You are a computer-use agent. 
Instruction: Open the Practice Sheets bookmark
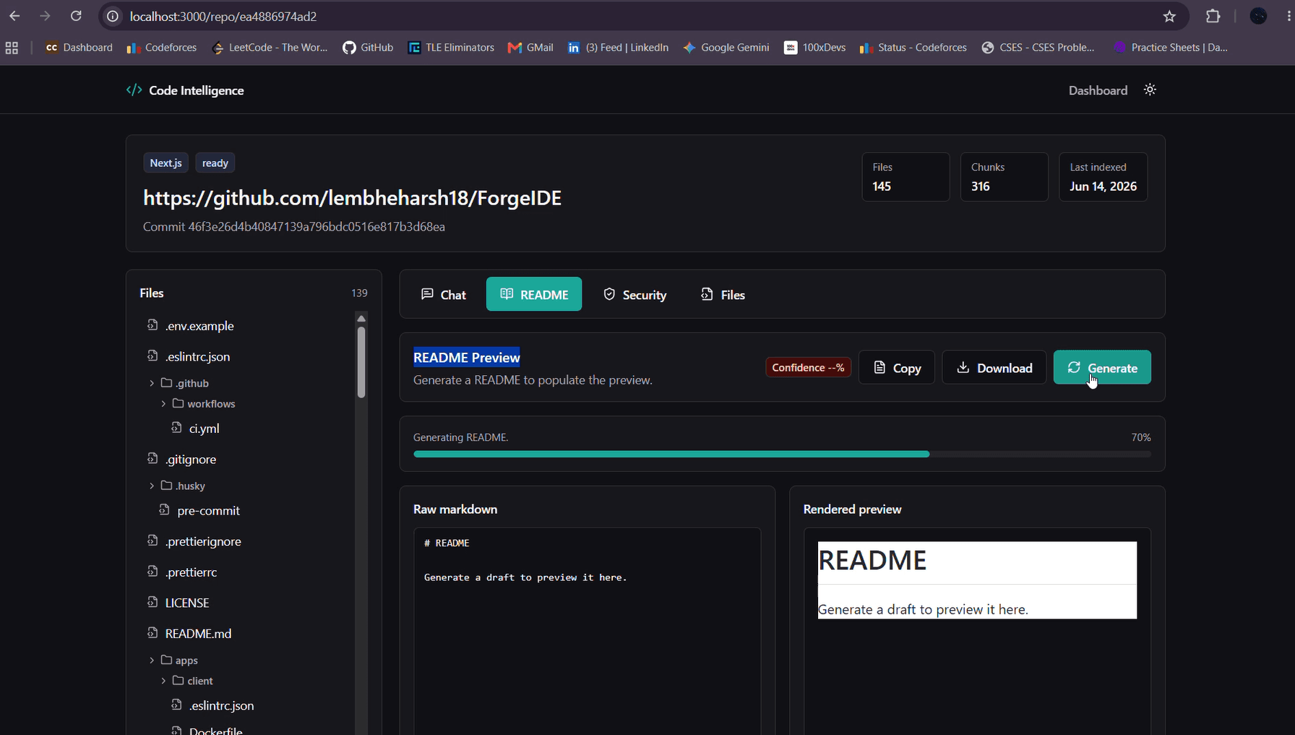coord(1171,48)
